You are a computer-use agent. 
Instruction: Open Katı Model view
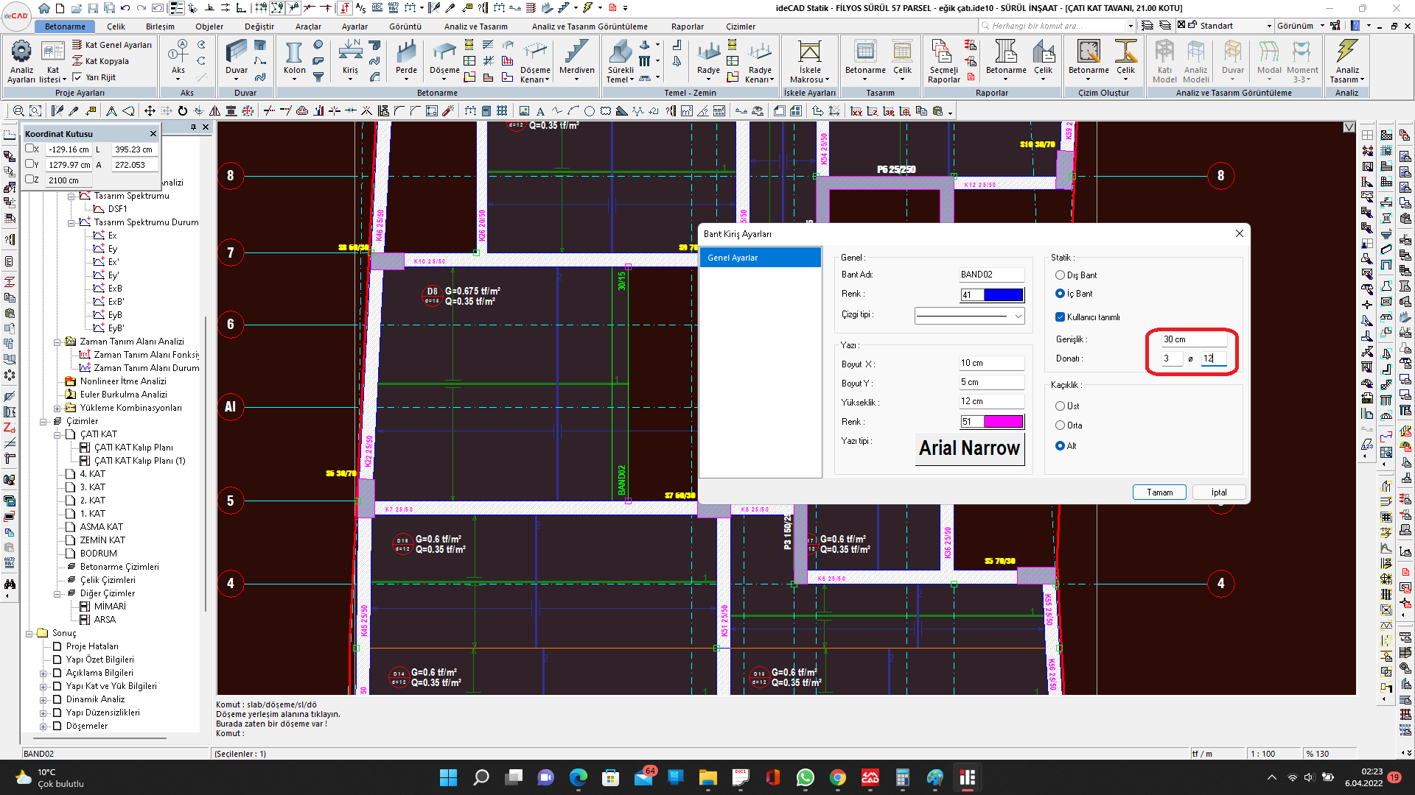point(1164,62)
